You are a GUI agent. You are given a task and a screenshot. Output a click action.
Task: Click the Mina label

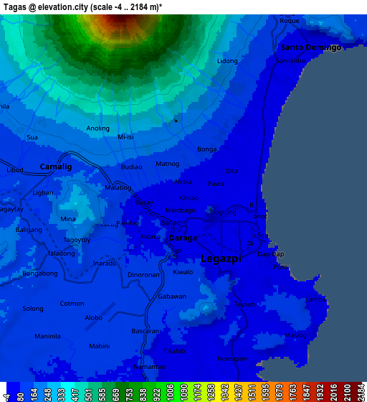point(68,219)
